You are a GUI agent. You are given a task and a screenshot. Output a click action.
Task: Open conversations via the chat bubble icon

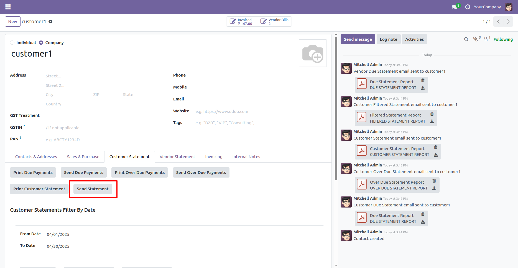point(454,7)
